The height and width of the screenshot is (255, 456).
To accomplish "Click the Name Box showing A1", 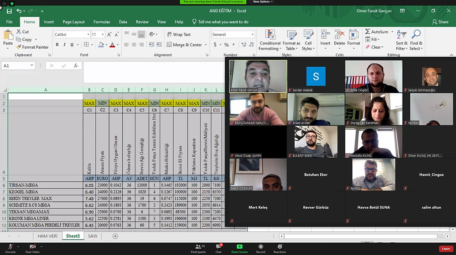I will pyautogui.click(x=18, y=66).
